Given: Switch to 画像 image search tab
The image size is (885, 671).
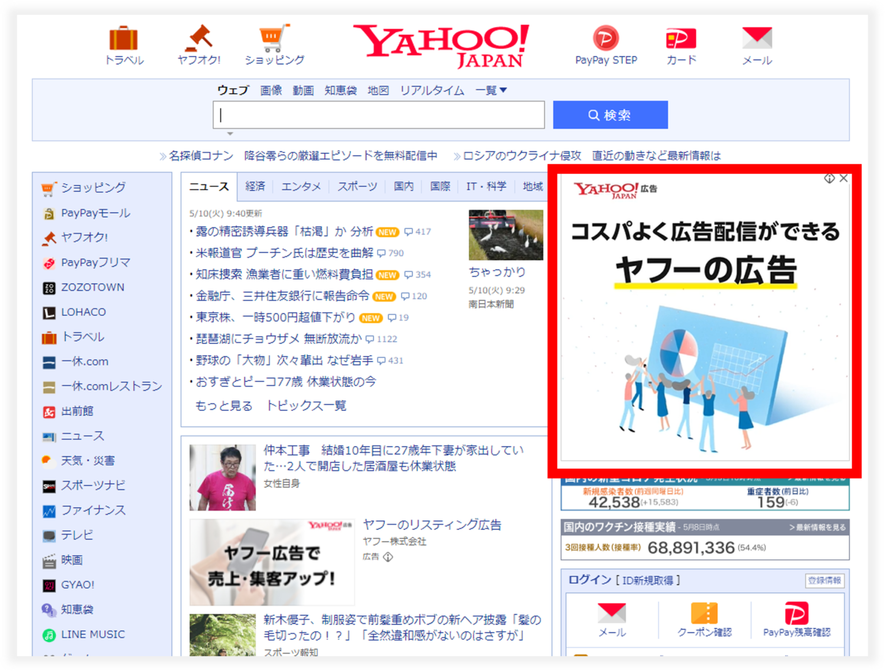Looking at the screenshot, I should coord(271,90).
